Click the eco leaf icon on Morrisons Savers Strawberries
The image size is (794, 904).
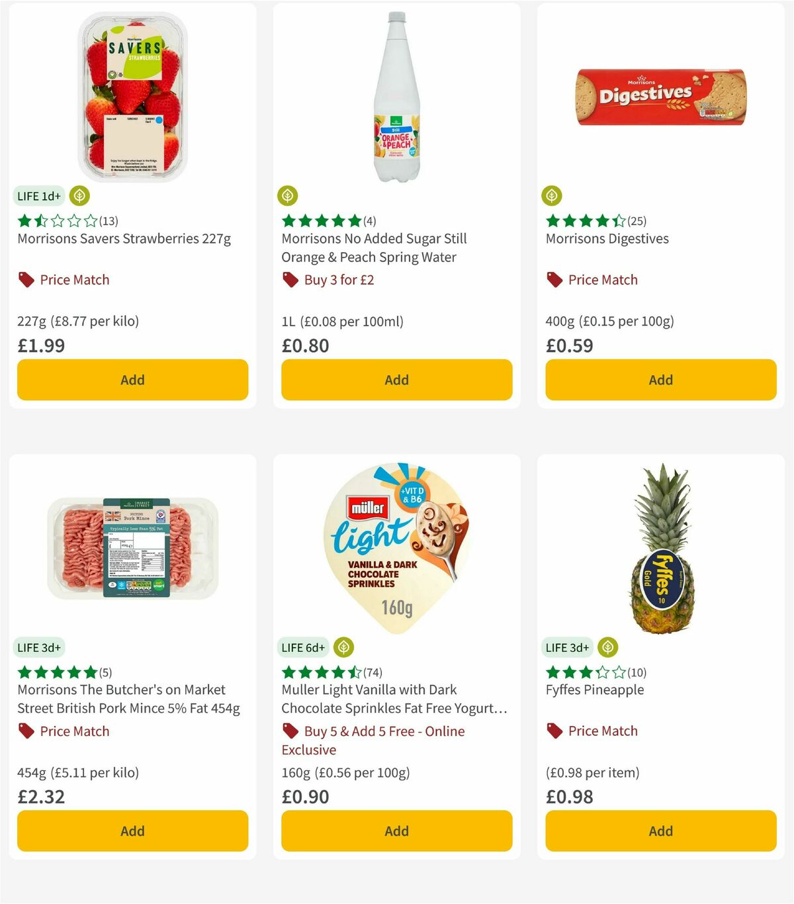point(78,196)
